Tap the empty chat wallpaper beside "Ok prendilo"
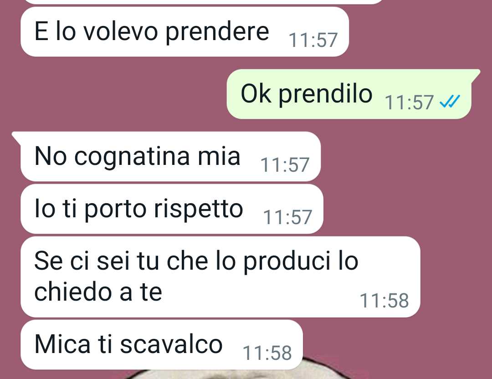The image size is (492, 379). (x=119, y=94)
